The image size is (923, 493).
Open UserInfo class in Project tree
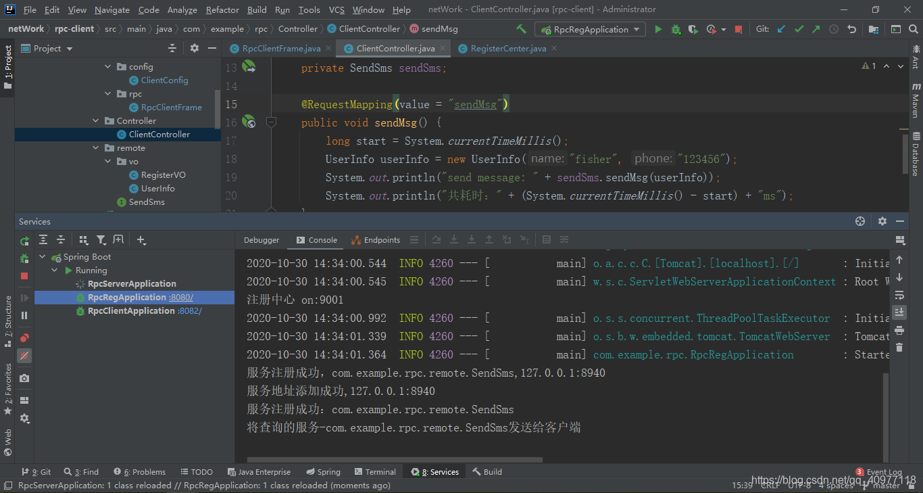click(152, 188)
